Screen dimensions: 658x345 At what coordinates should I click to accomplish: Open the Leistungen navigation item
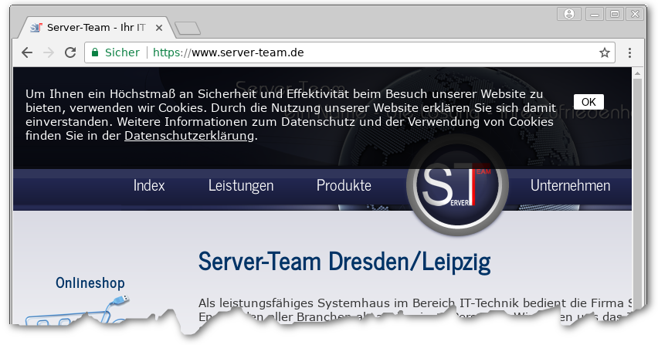point(241,185)
